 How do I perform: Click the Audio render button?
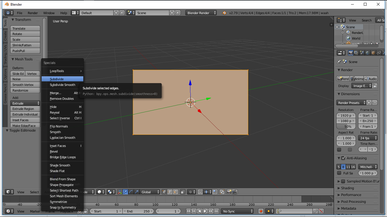[371, 79]
